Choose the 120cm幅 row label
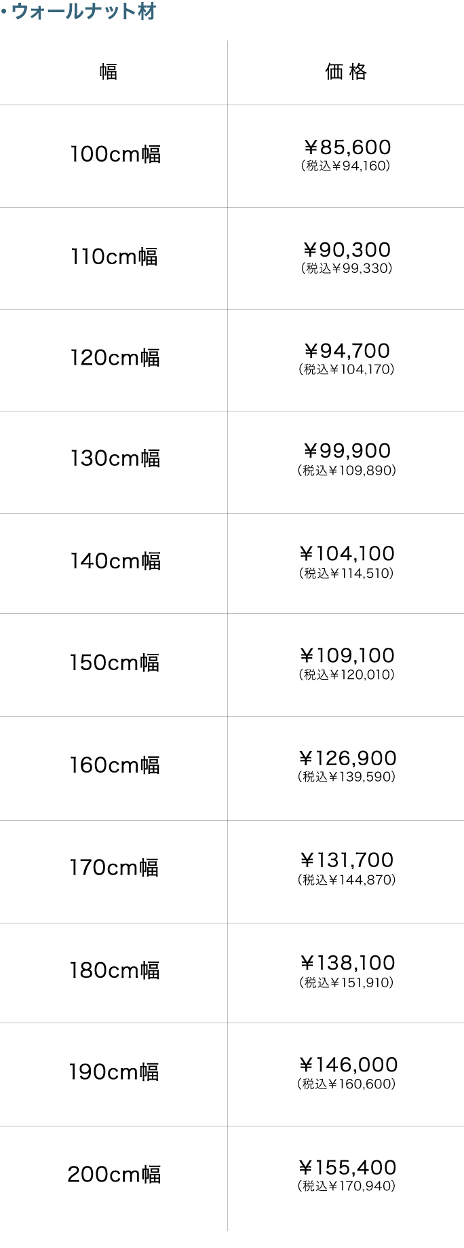The image size is (464, 1248). click(x=115, y=358)
